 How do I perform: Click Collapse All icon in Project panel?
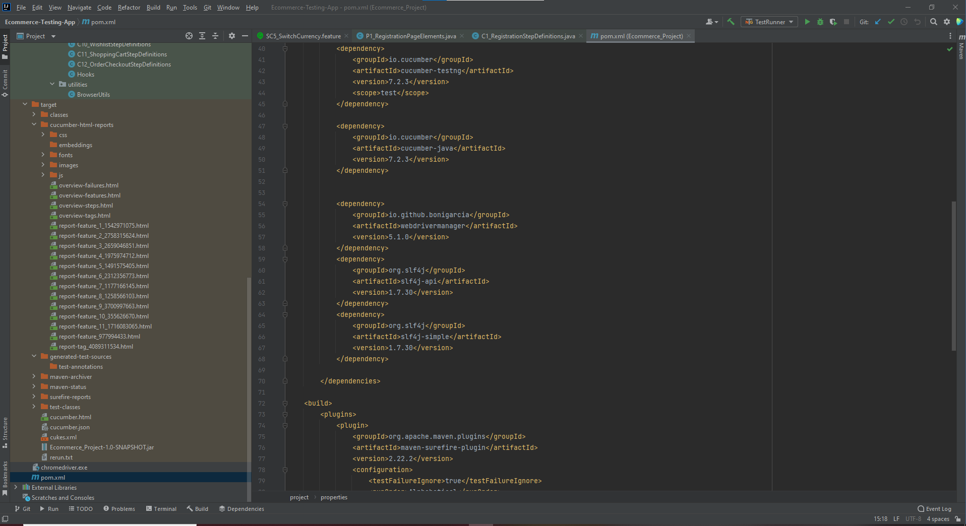point(215,36)
